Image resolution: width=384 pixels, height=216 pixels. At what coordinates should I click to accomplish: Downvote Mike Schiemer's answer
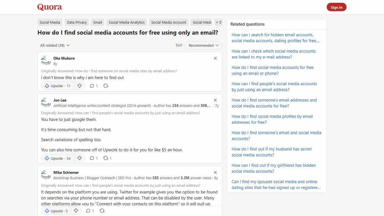pyautogui.click(x=76, y=211)
